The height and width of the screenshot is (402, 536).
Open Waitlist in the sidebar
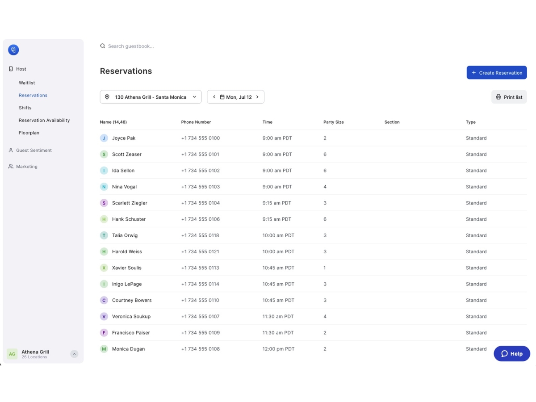pyautogui.click(x=27, y=83)
